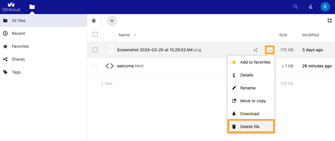Image resolution: width=335 pixels, height=141 pixels.
Task: Click < 1 KB size of welcome.html
Action: click(x=287, y=66)
